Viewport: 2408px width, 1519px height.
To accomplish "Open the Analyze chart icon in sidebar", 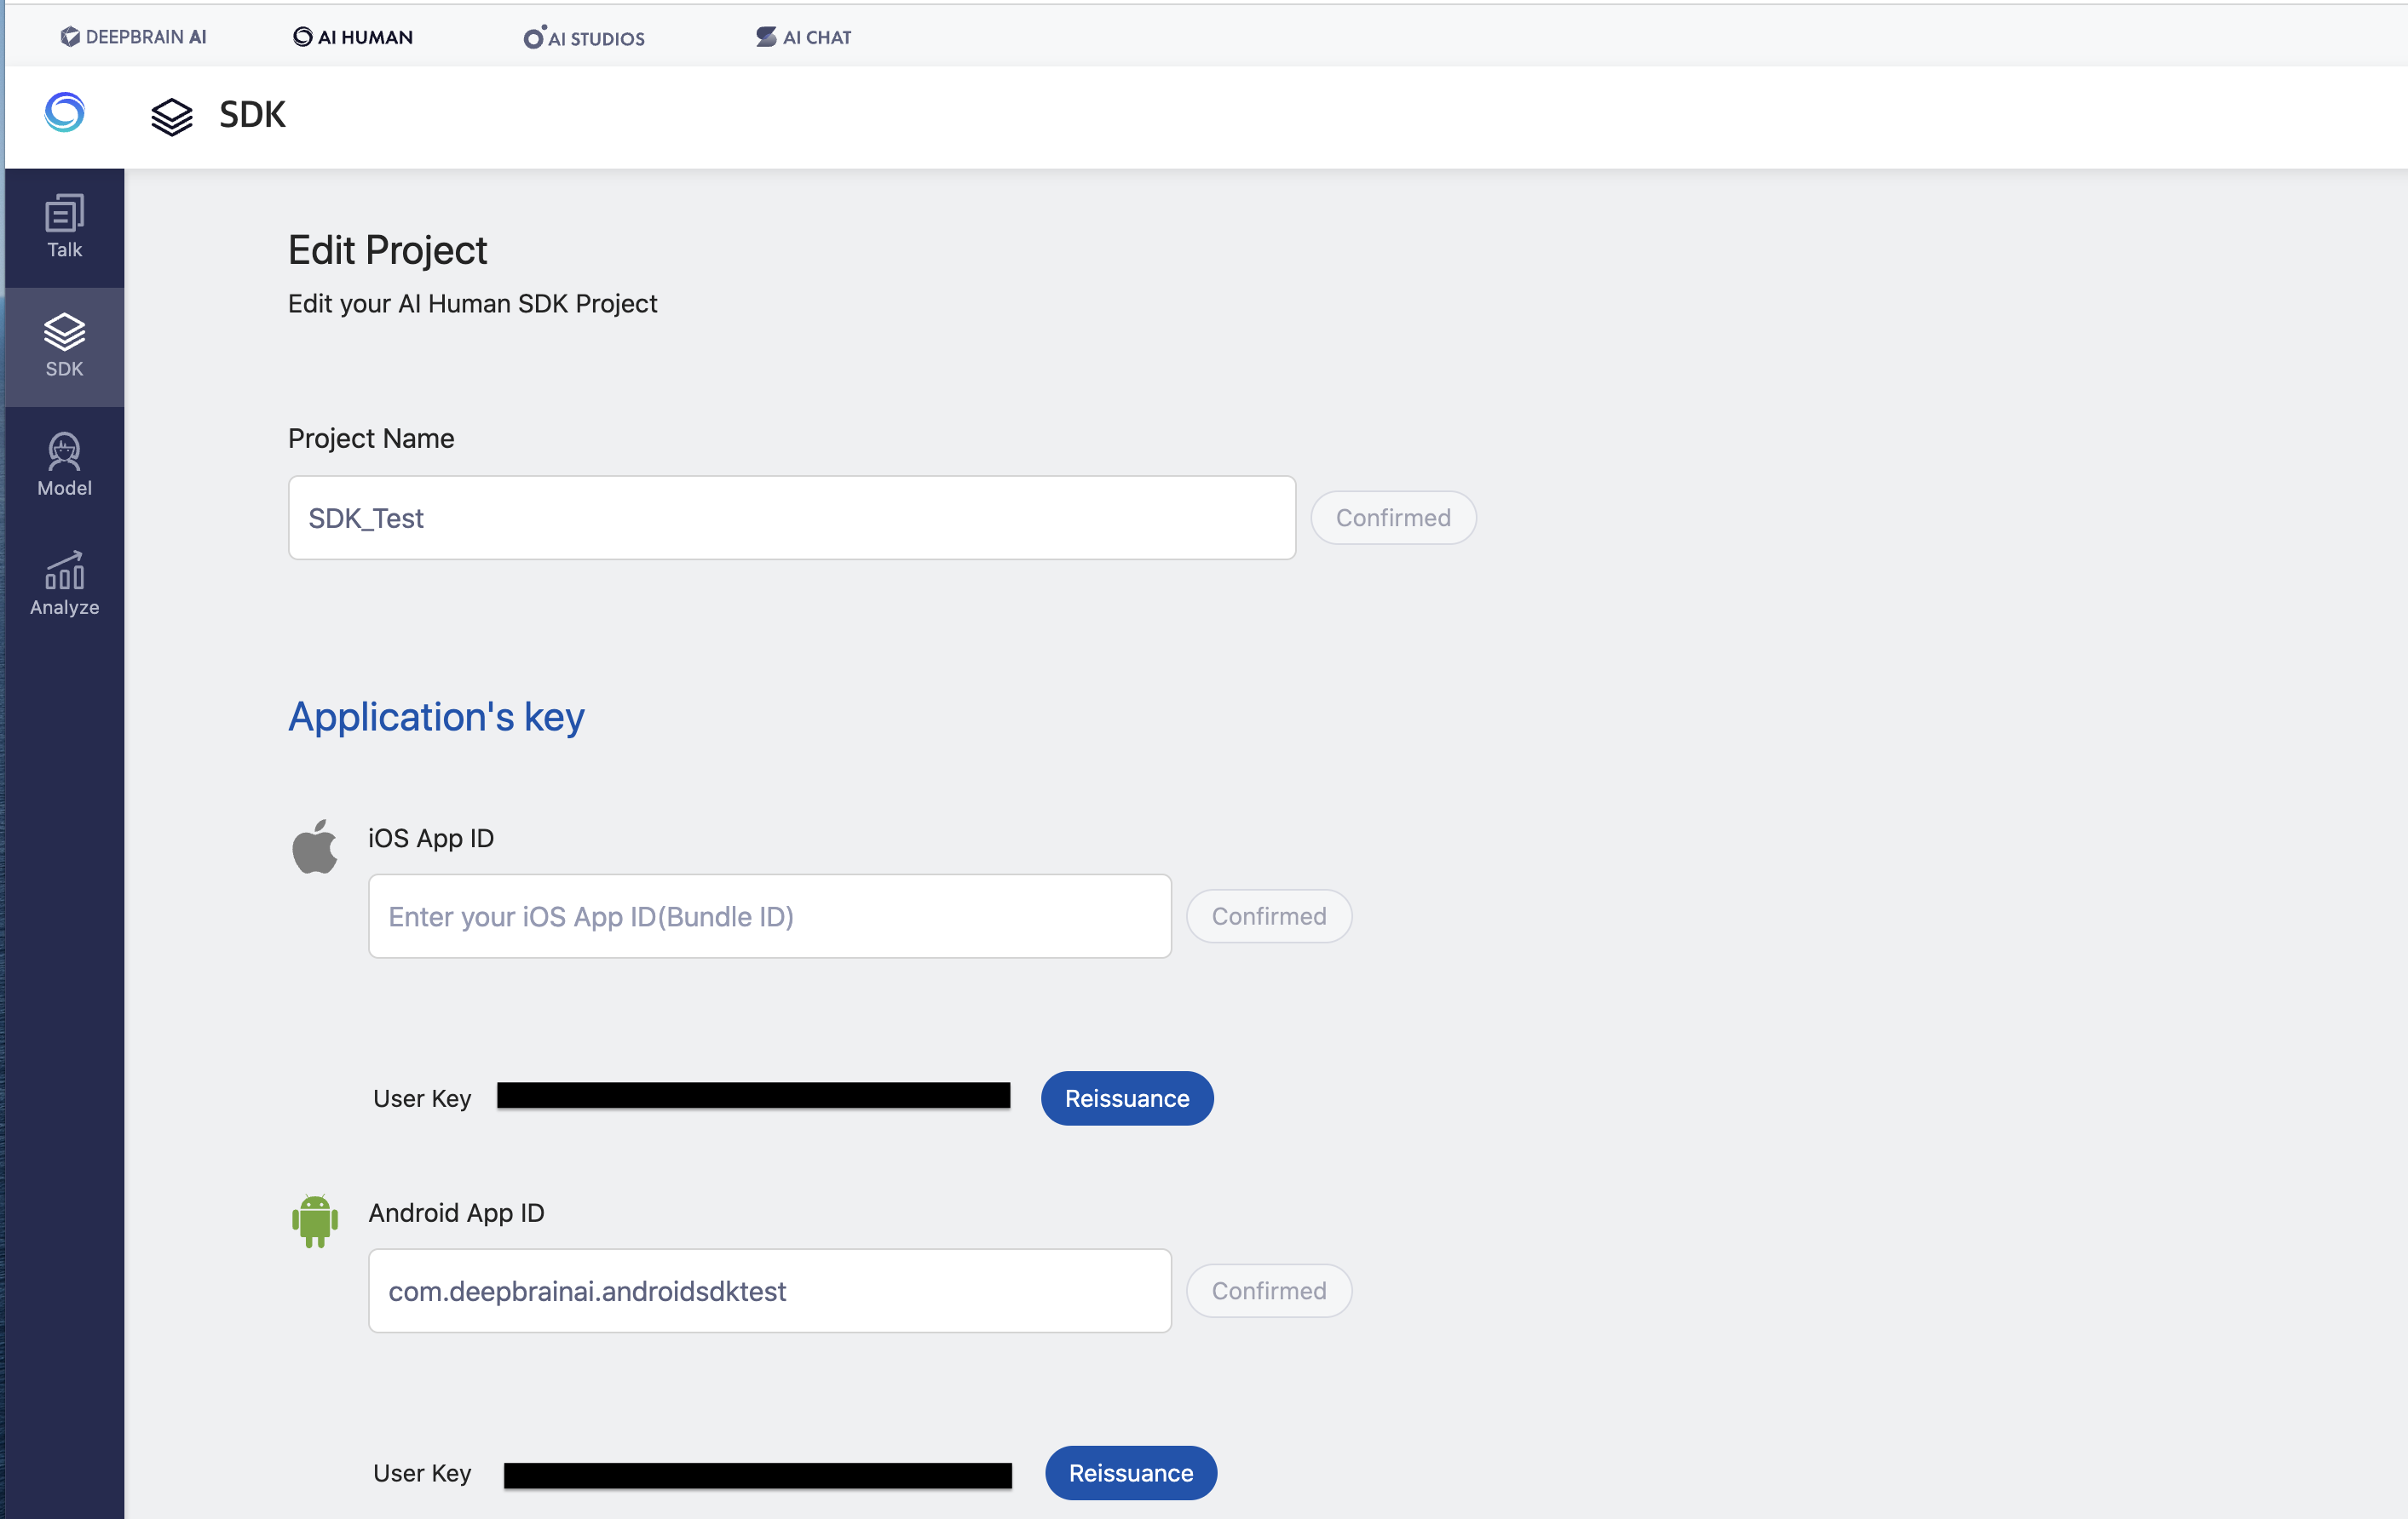I will [x=65, y=570].
